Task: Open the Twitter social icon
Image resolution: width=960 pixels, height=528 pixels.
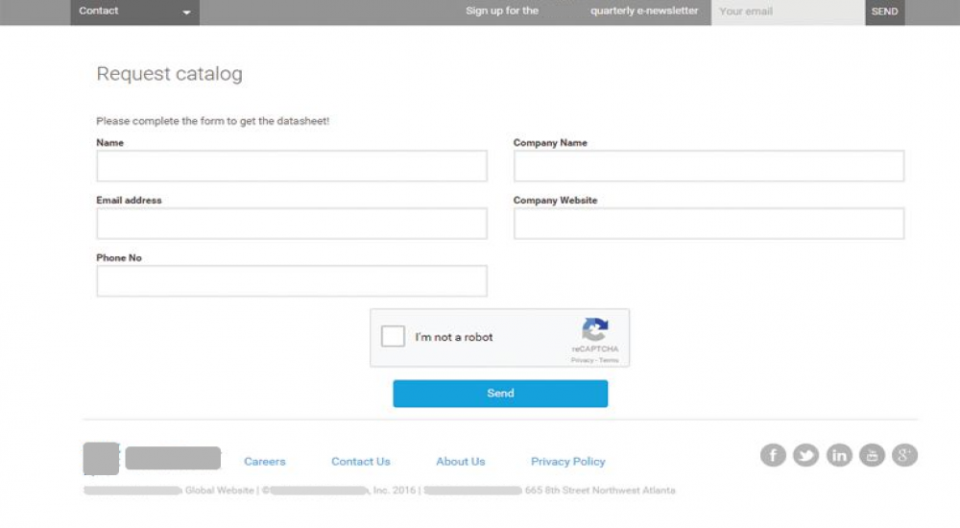Action: tap(805, 455)
